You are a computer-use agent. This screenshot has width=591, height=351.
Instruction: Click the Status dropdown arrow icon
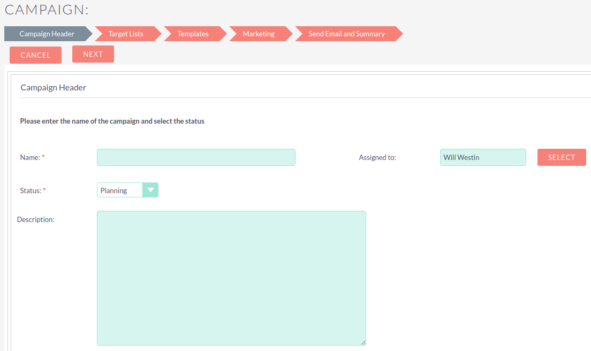(x=150, y=190)
